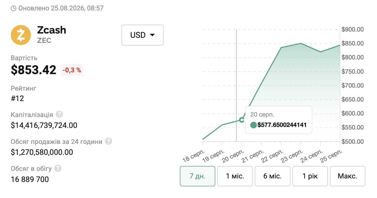
Task: Select the 7 дн. chart range
Action: point(198,176)
